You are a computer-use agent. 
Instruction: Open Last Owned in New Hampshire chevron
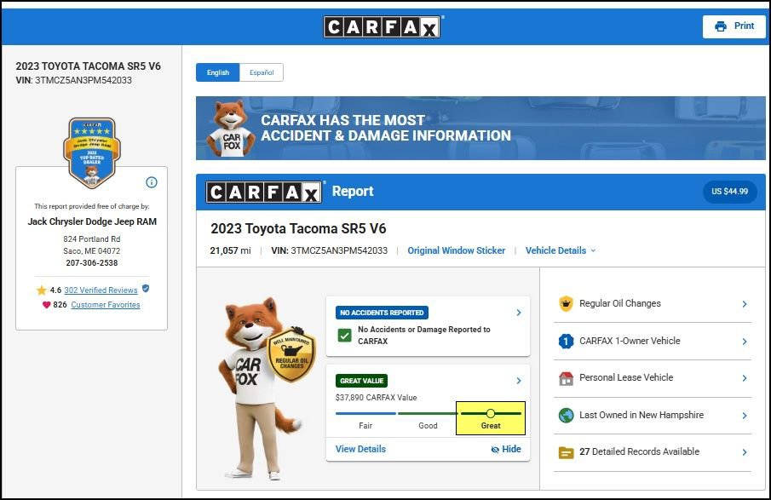[745, 416]
